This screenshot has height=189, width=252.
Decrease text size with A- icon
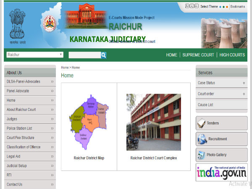point(196,6)
